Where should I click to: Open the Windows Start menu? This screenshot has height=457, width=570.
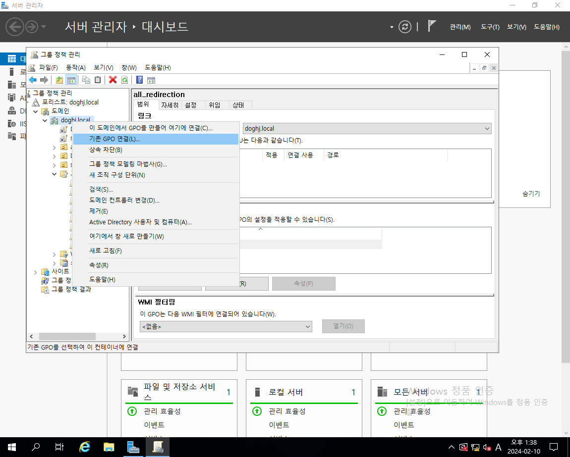11,447
